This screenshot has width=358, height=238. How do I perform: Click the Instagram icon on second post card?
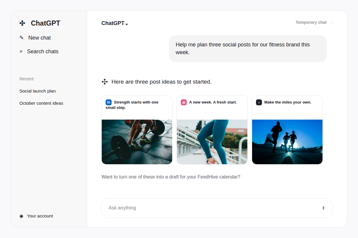[x=184, y=102]
